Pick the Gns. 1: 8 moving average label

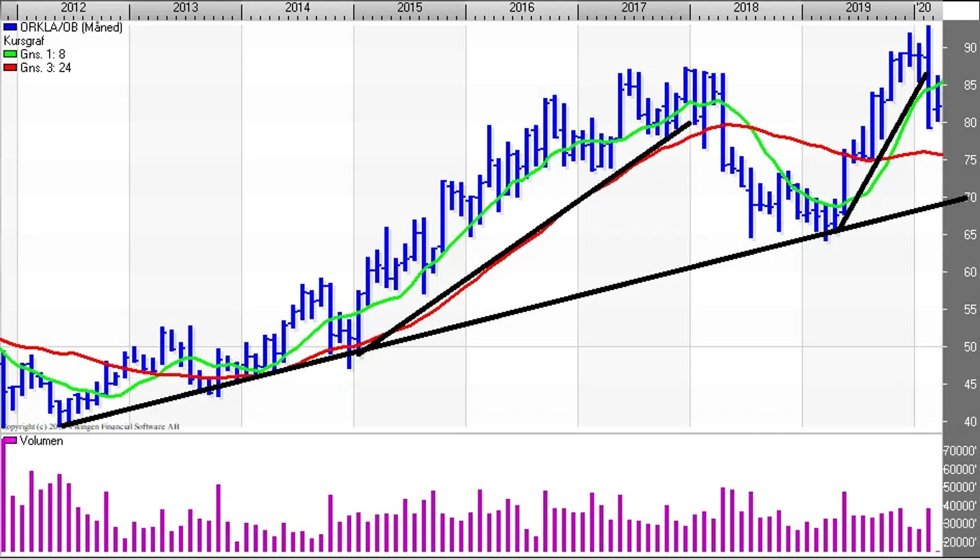point(42,54)
